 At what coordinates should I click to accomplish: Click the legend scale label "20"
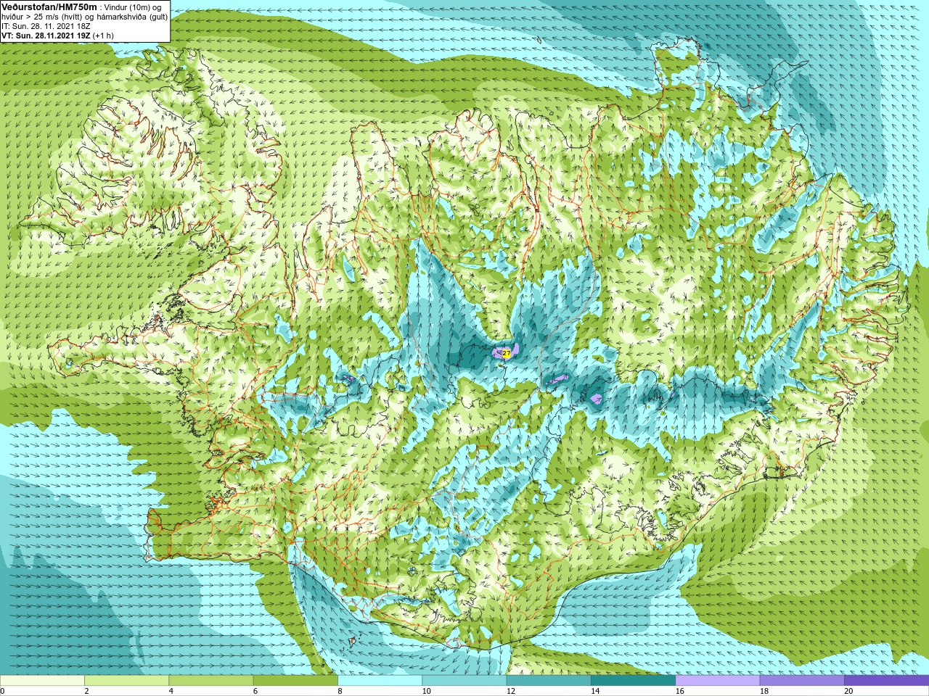pos(848,691)
